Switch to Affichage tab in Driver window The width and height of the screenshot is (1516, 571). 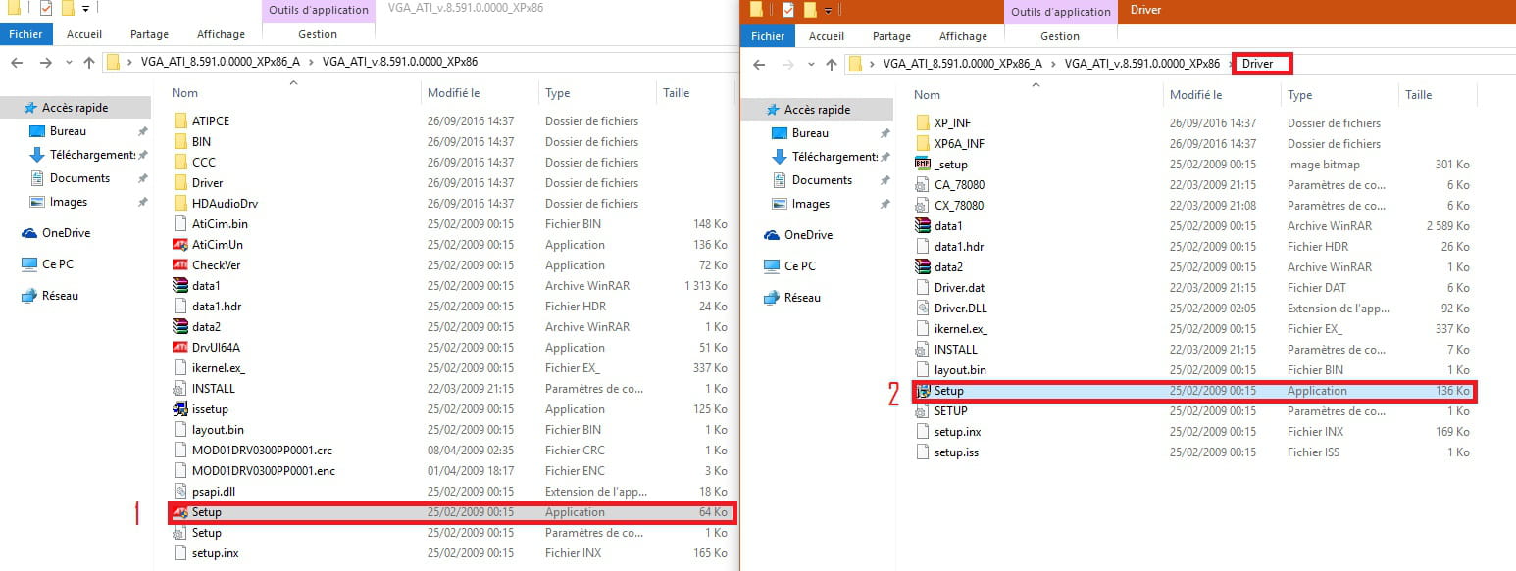(x=963, y=36)
